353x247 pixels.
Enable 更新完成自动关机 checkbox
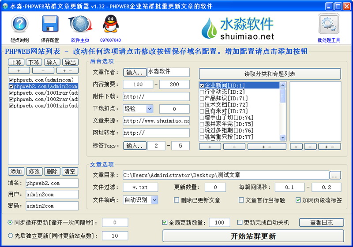click(240, 222)
